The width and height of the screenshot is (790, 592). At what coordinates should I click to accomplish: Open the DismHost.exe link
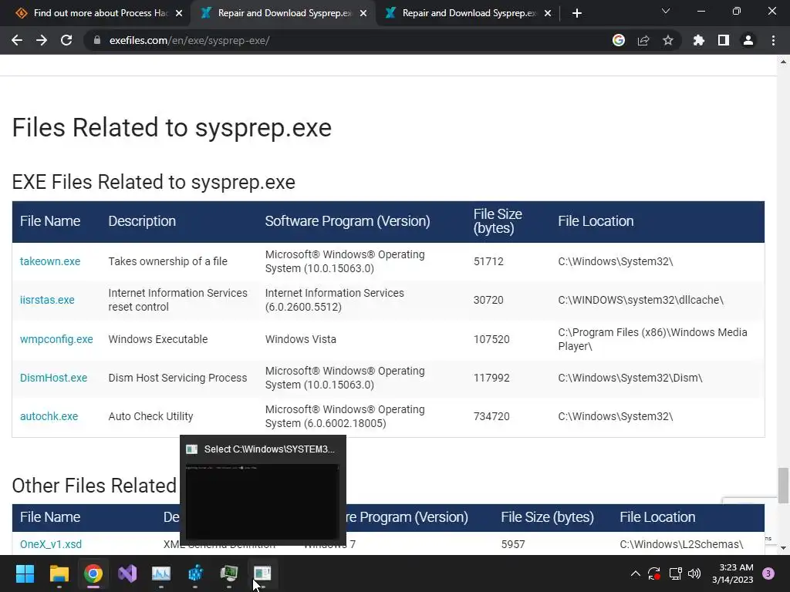click(53, 378)
